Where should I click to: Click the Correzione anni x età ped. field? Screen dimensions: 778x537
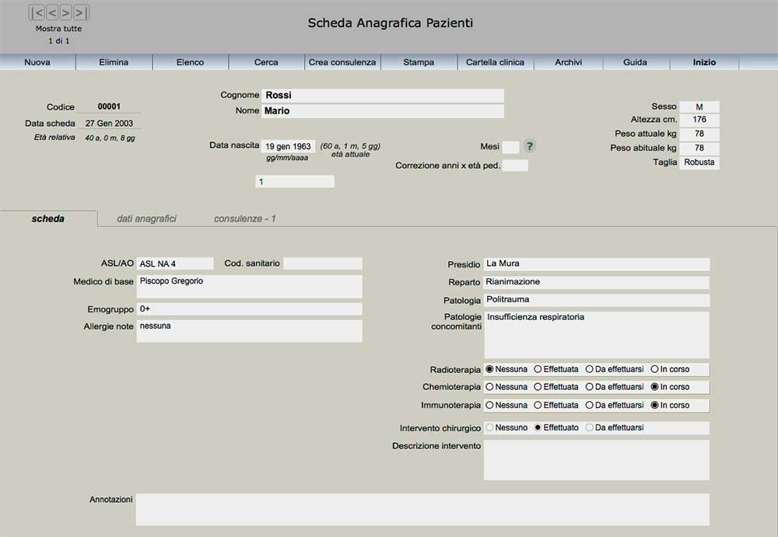click(515, 165)
